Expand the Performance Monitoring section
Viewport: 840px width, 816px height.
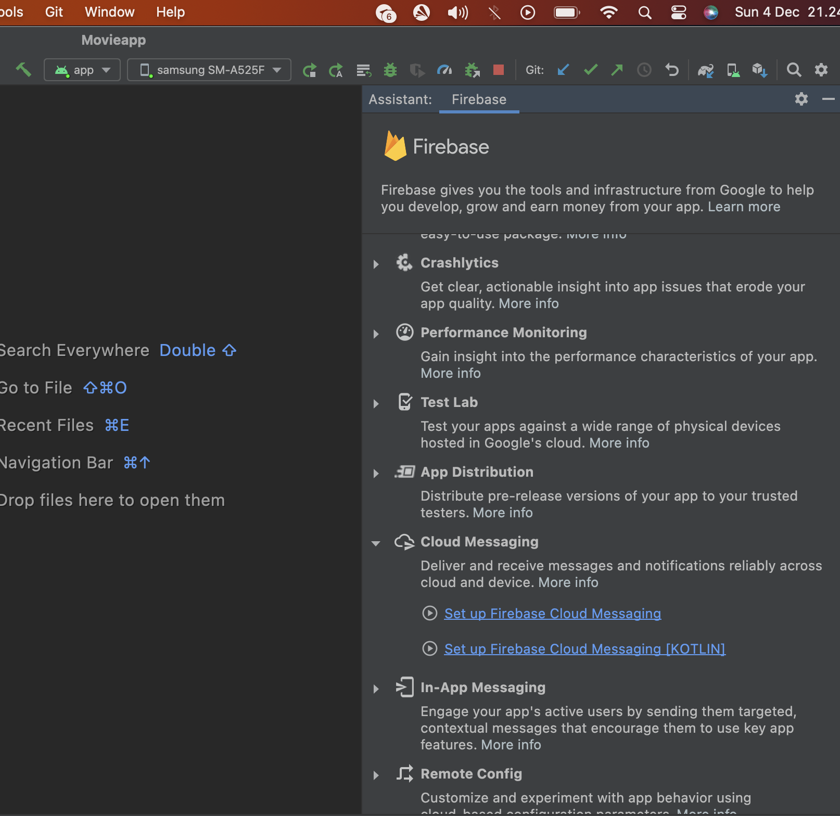pyautogui.click(x=376, y=334)
